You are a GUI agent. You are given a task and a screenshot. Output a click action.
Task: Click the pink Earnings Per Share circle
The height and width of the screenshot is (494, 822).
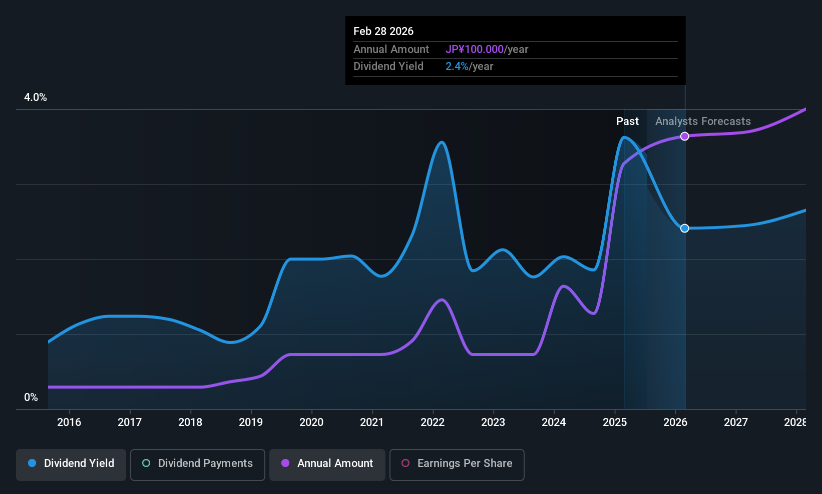click(405, 463)
